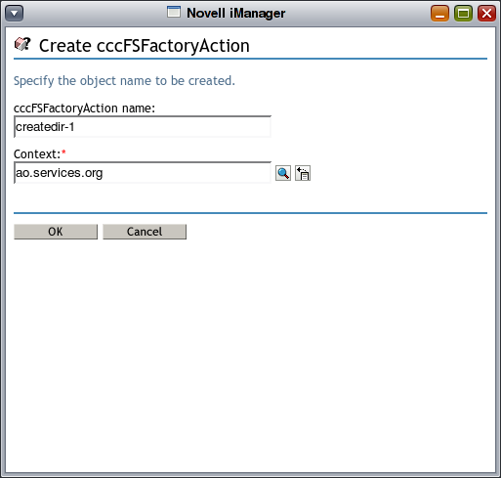Click 'Specify the object name to be created.' text
This screenshot has height=478, width=501.
click(x=124, y=81)
